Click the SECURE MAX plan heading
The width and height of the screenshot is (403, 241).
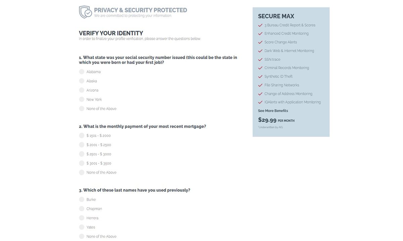[x=276, y=16]
